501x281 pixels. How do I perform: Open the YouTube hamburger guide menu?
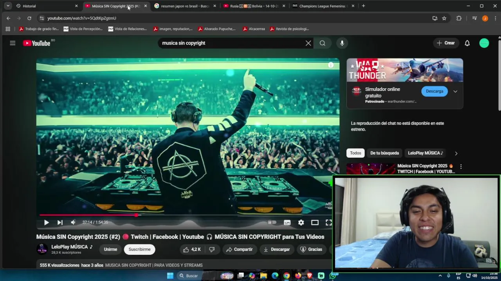coord(13,43)
